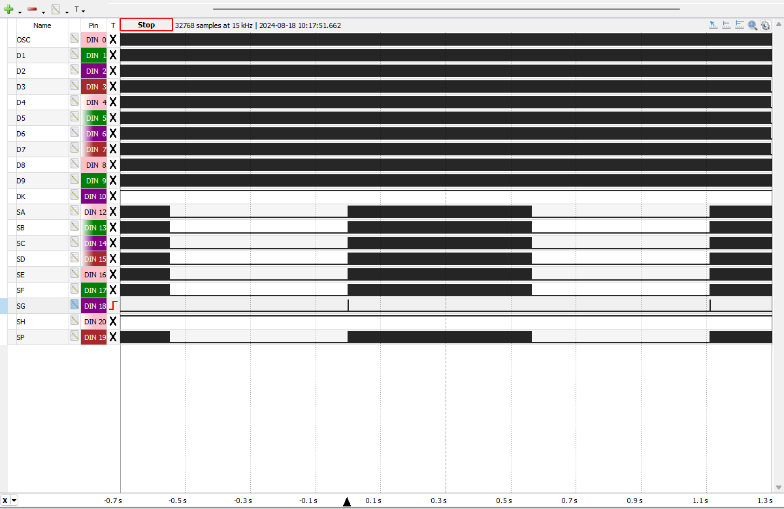Select the quick measure cursor arrow icon
Screen dimensions: 784x509
713,25
